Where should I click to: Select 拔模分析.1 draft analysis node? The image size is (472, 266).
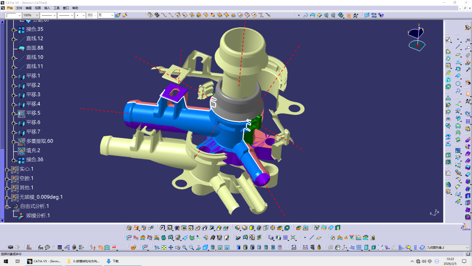37,216
